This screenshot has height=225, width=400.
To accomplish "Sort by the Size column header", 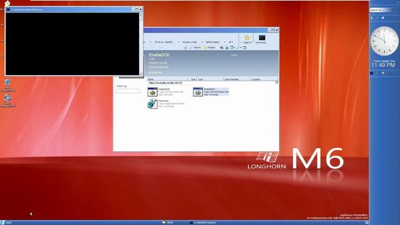I will click(x=192, y=79).
